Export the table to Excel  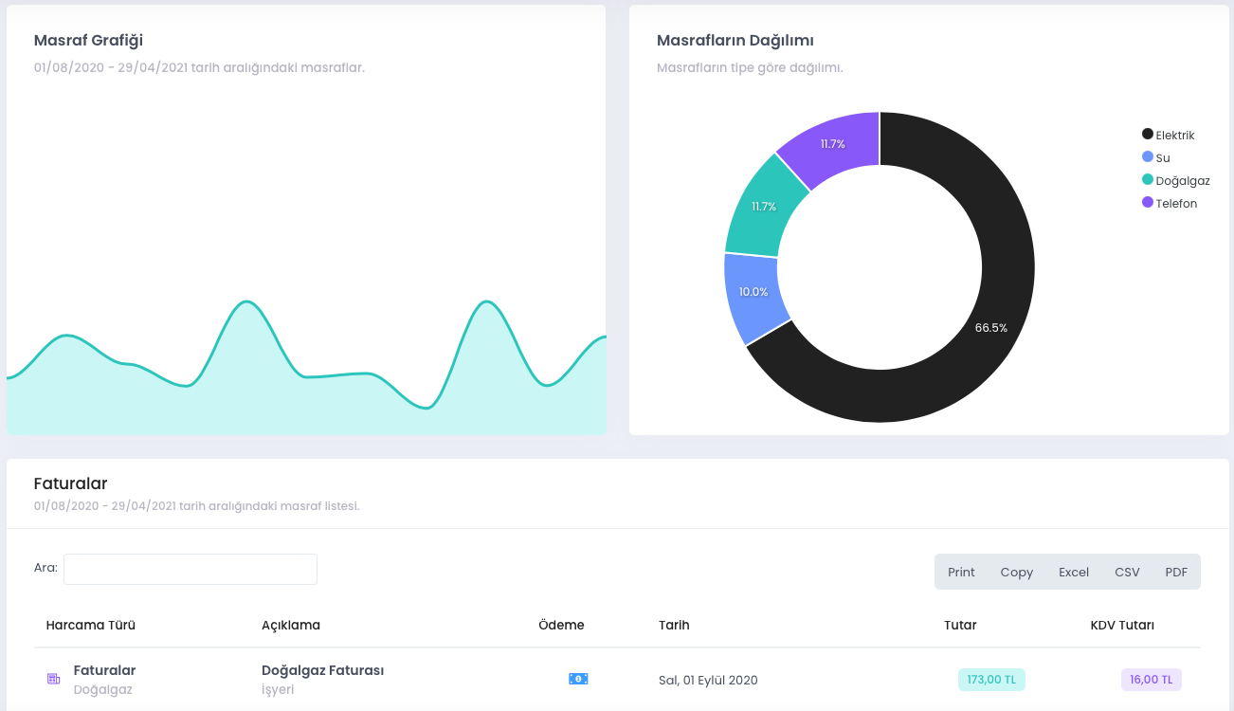(1074, 572)
